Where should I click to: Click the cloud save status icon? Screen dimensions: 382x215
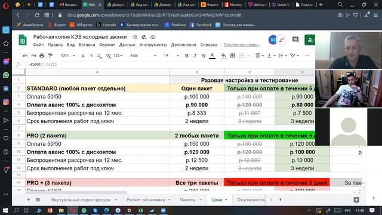point(153,37)
